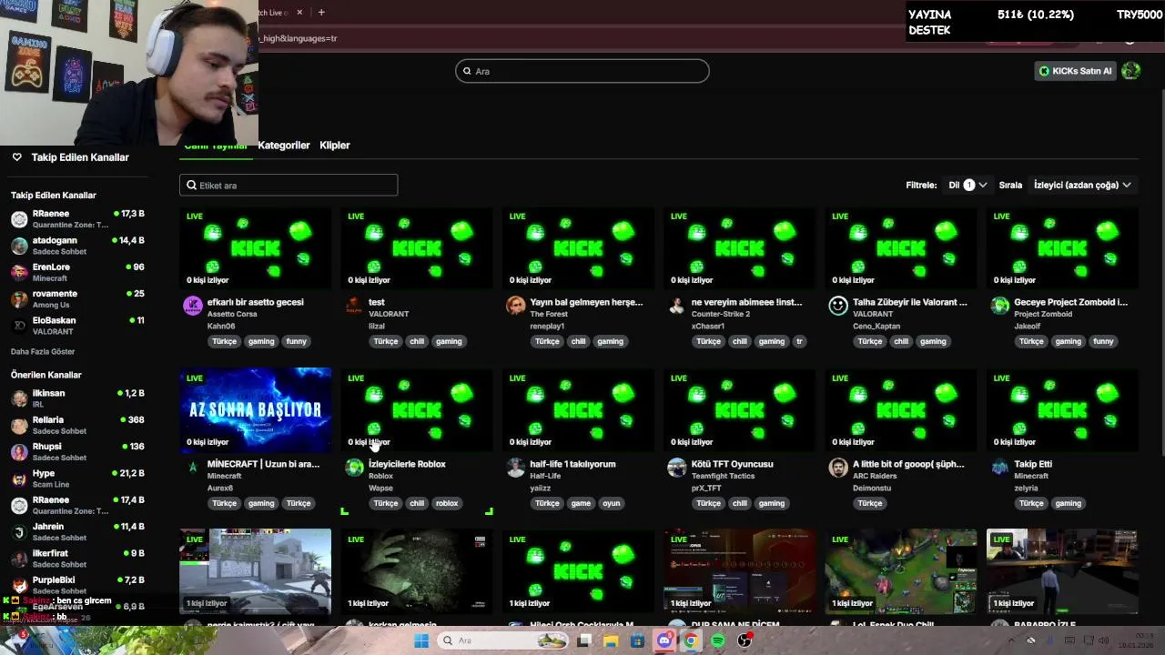Click heart icon beside Takip Edilen Kanallar

click(16, 157)
